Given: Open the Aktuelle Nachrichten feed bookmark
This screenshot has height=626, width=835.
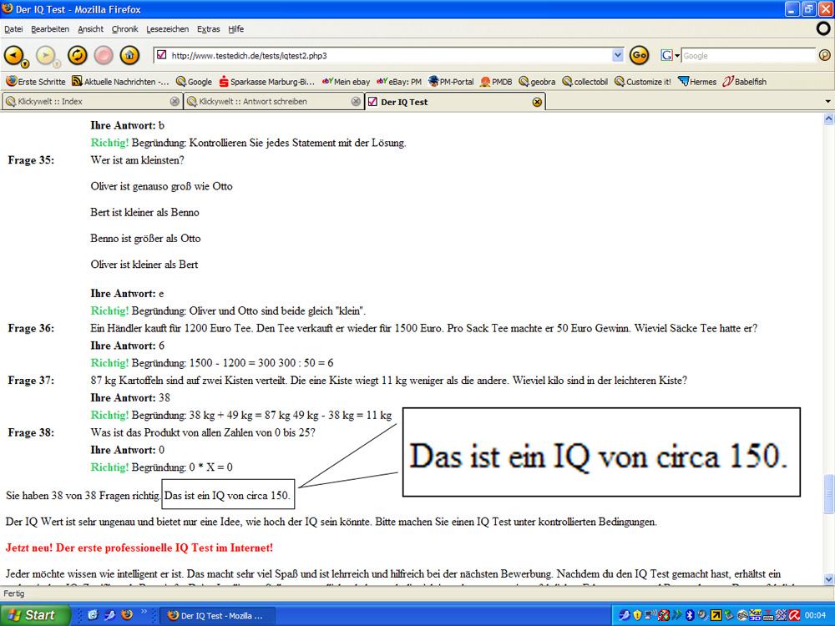Looking at the screenshot, I should 120,82.
